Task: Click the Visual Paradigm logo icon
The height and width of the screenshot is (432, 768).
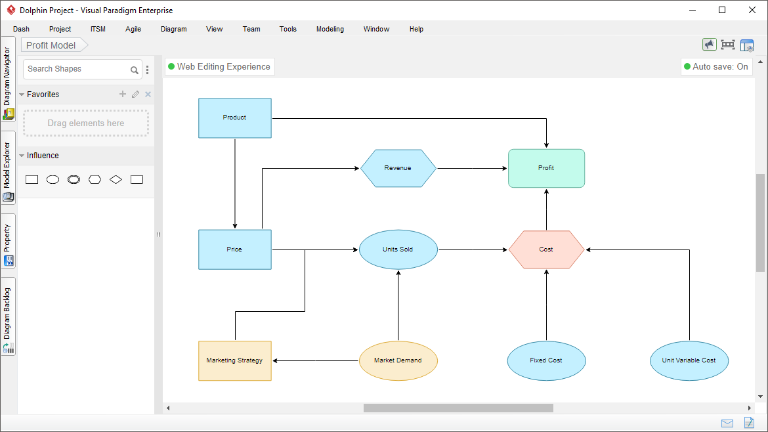Action: [x=11, y=10]
